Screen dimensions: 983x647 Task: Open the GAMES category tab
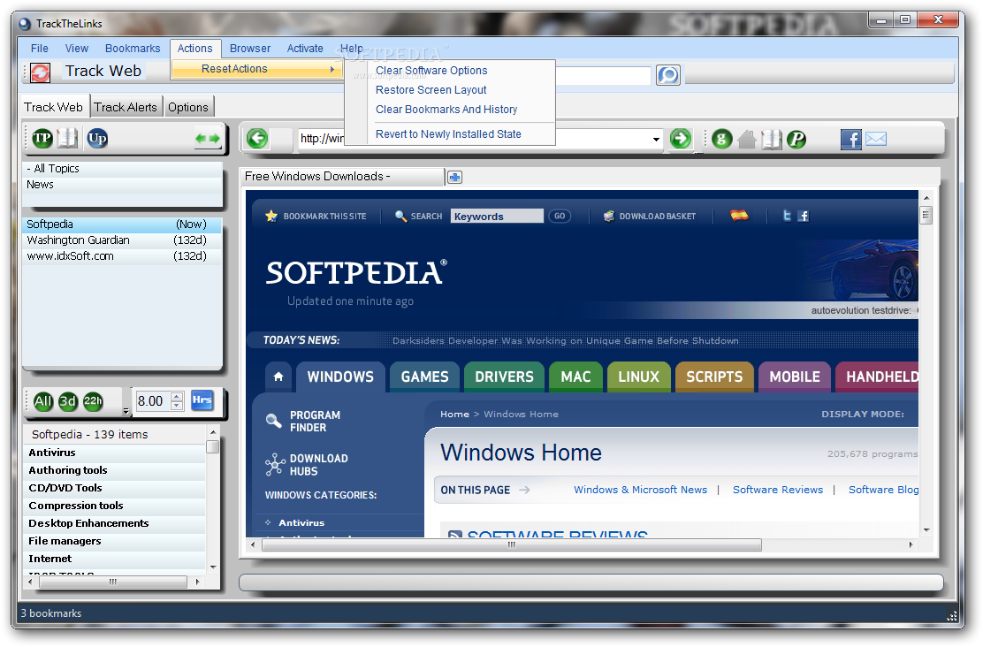point(424,377)
